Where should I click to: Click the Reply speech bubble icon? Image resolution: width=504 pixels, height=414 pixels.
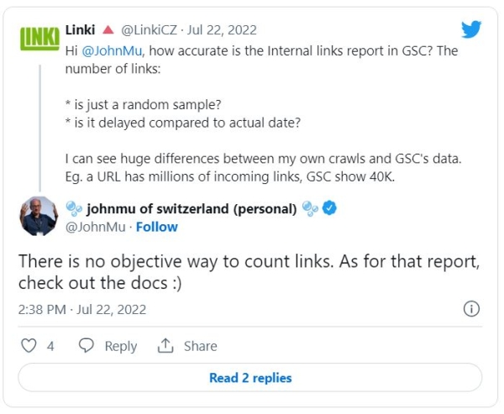tap(87, 346)
